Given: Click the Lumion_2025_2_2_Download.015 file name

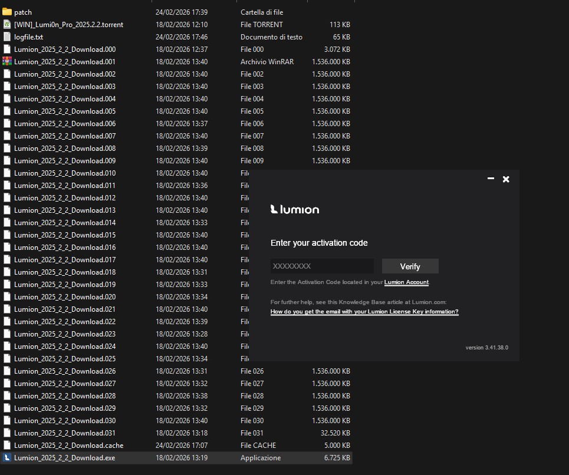Looking at the screenshot, I should (65, 235).
